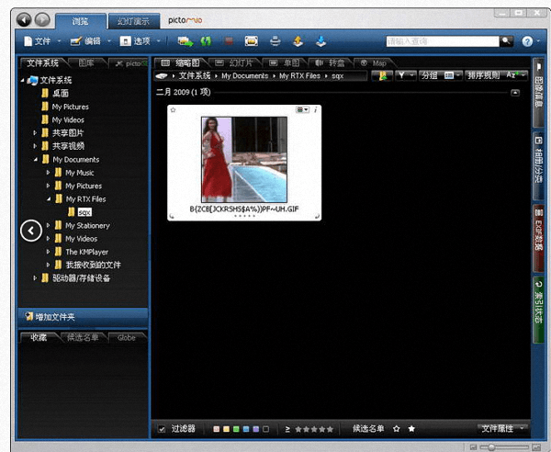Click the drive icon at breadcrumb start
The height and width of the screenshot is (452, 551).
(162, 76)
